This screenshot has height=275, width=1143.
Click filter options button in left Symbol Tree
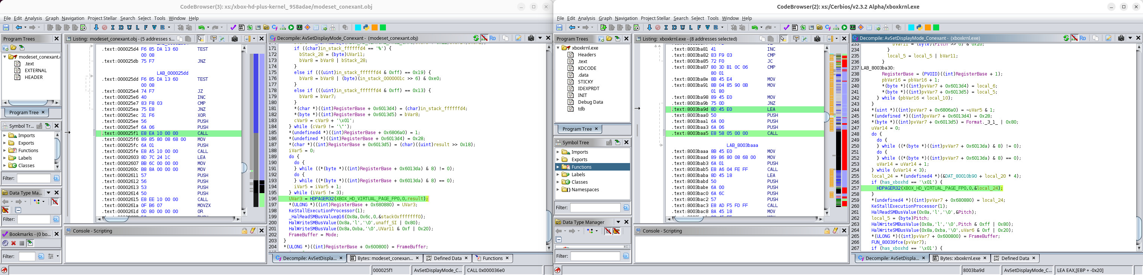56,178
